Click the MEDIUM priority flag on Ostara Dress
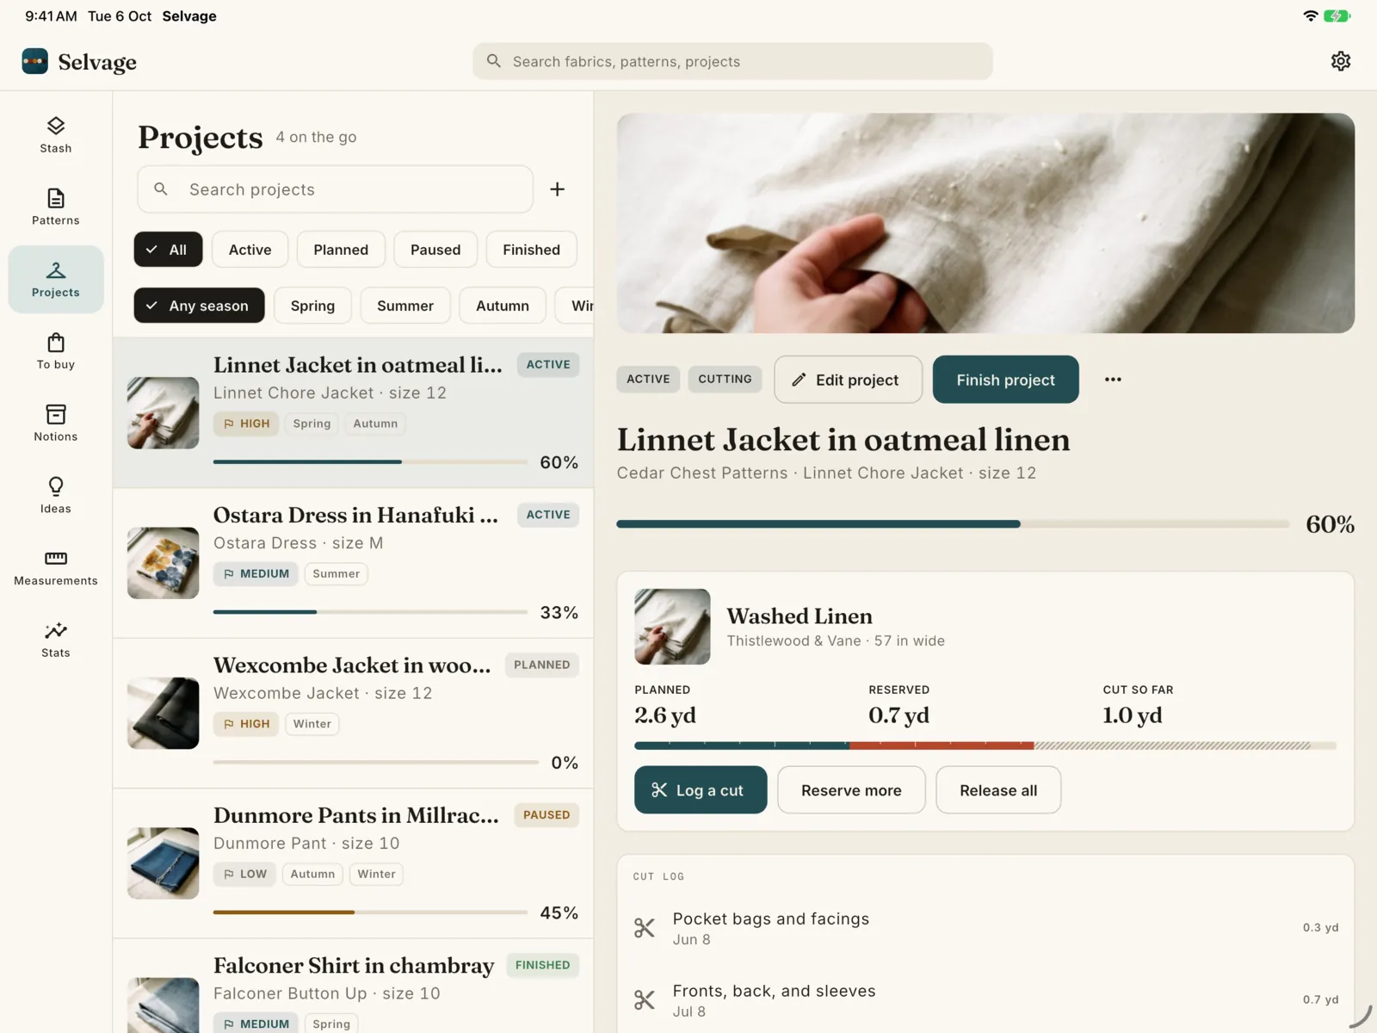Image resolution: width=1377 pixels, height=1033 pixels. 256,574
